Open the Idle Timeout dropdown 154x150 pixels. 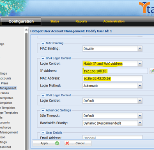click(x=140, y=116)
